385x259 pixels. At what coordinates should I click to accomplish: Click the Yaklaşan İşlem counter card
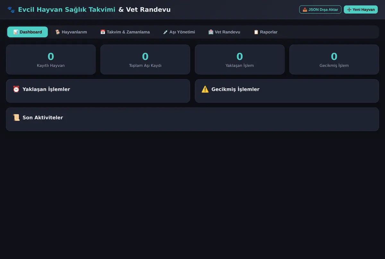click(x=240, y=59)
